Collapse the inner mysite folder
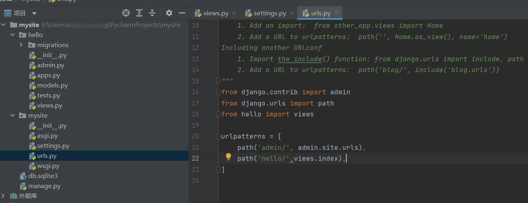528x203 pixels. pyautogui.click(x=13, y=116)
